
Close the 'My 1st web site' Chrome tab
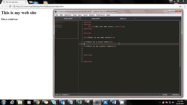tap(26, 2)
